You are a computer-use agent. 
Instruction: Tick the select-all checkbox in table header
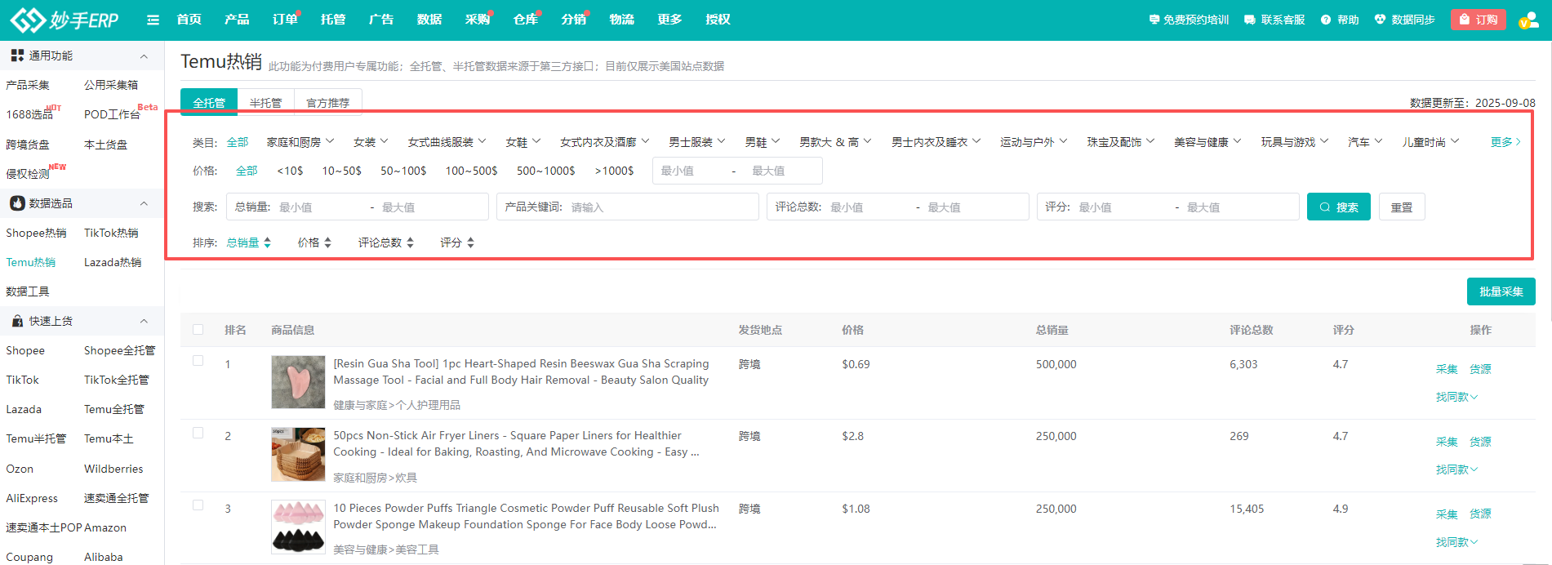click(x=198, y=330)
